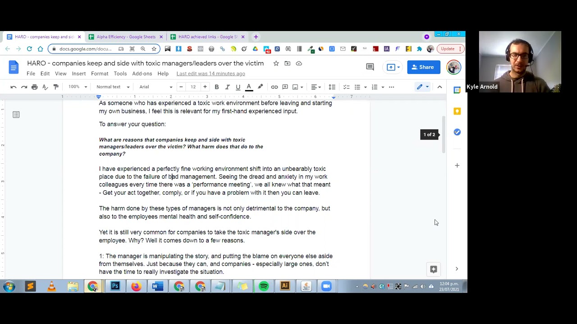Toggle the bulleted list

357,87
